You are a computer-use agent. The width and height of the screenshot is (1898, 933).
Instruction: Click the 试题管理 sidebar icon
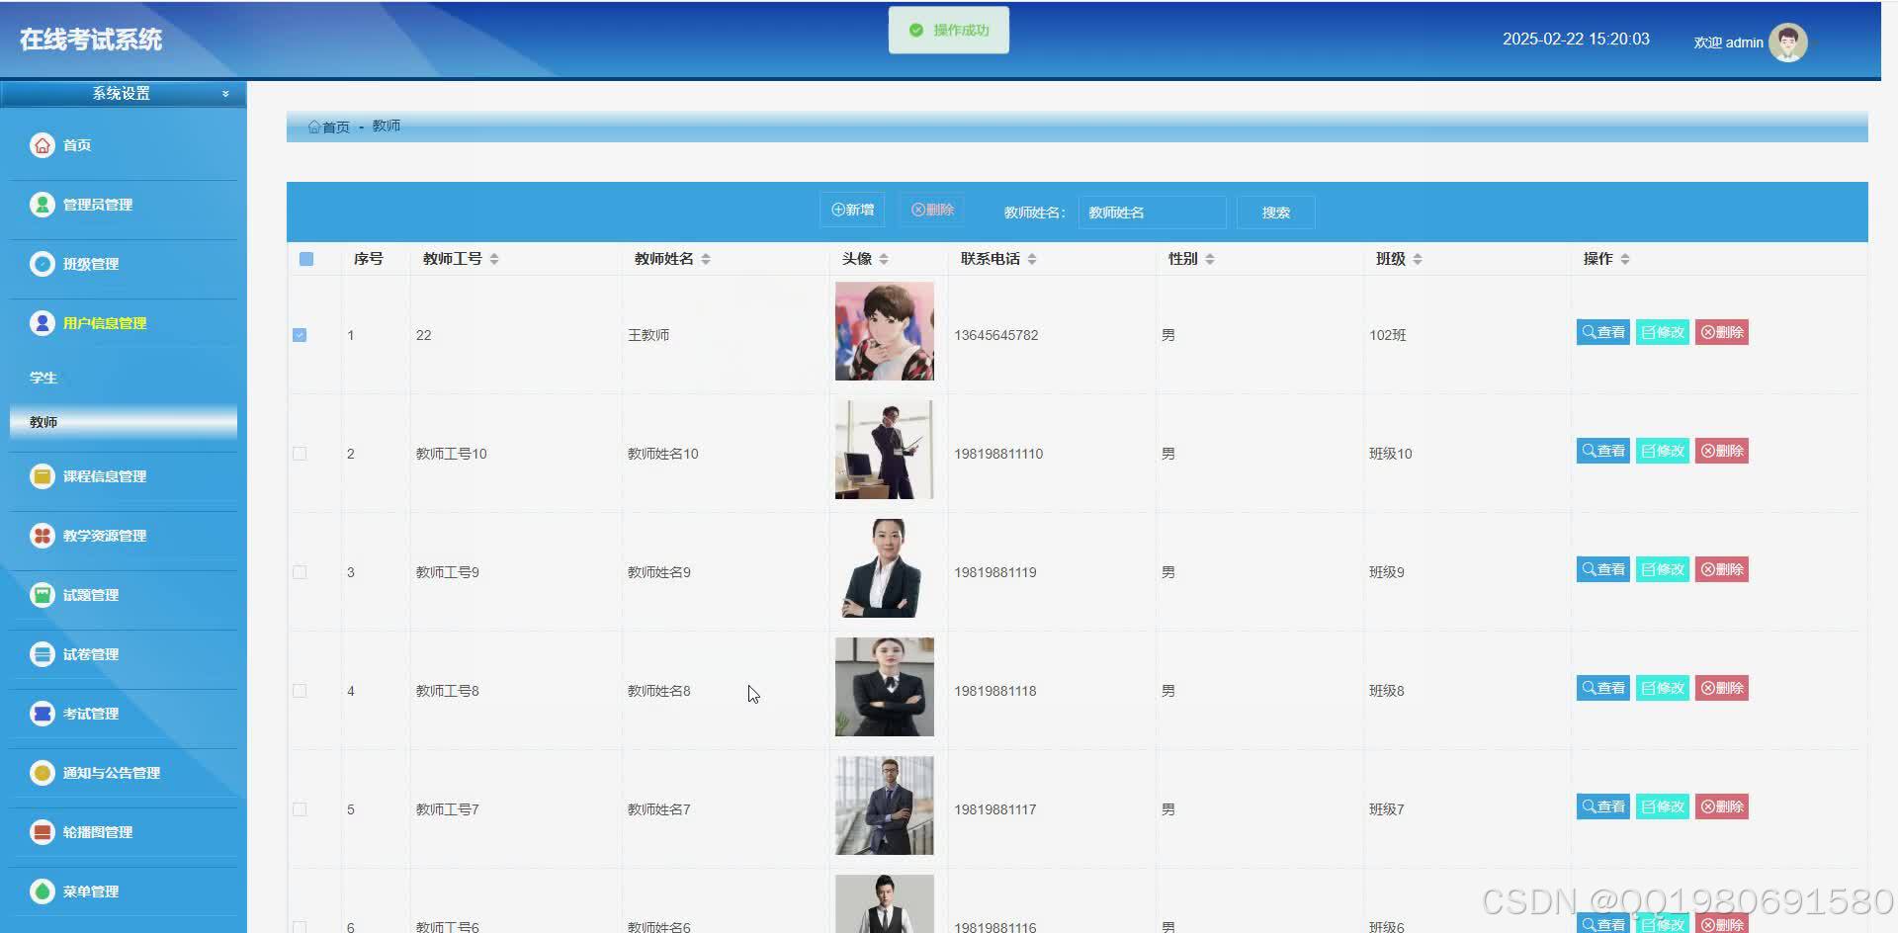(42, 595)
